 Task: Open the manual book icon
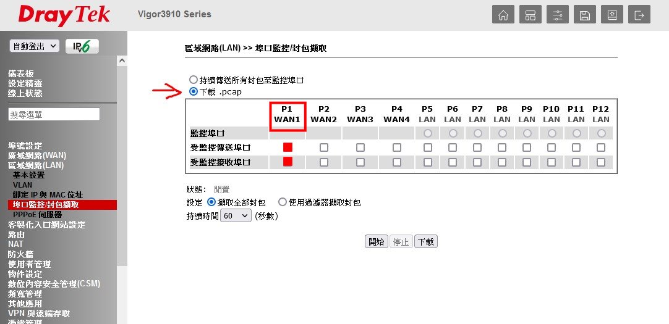click(x=612, y=15)
